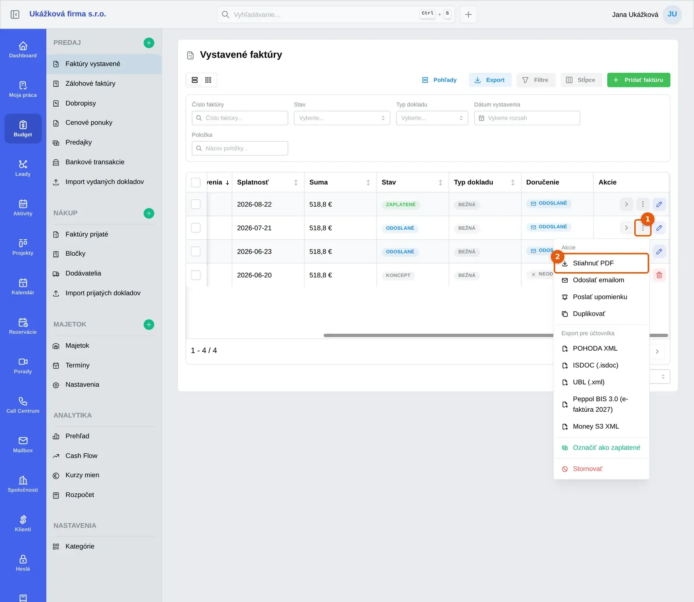Collapse the sidebar using the panel icon

15,14
